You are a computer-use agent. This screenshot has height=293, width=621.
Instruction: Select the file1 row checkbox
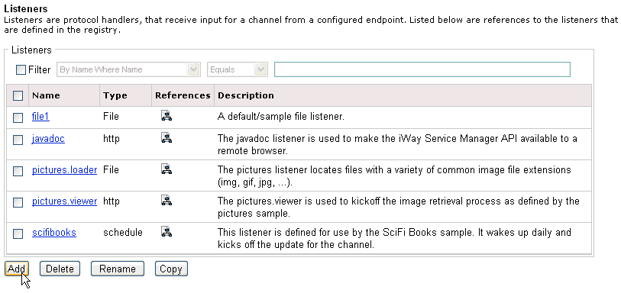point(18,118)
